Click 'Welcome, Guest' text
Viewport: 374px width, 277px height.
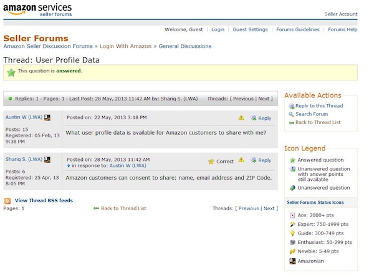[x=184, y=29]
